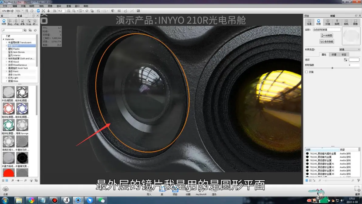Open the file explorer taskbar icon

(19, 200)
